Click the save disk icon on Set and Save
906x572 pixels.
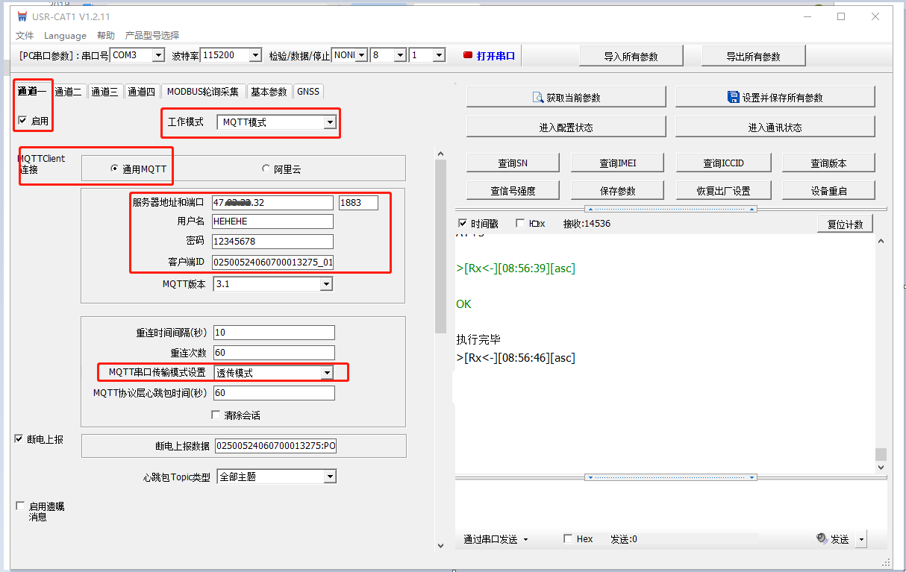click(x=733, y=98)
